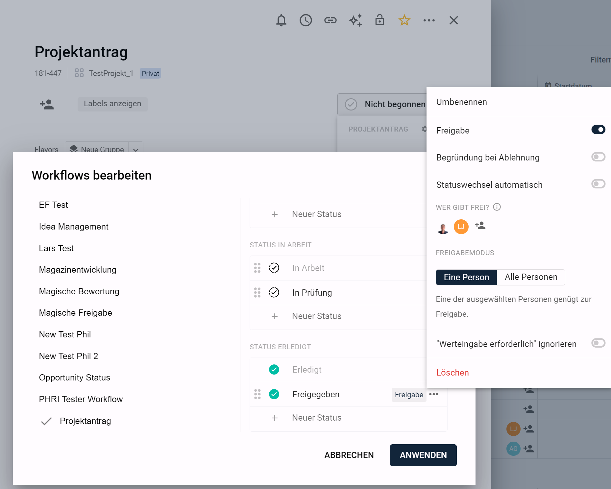Choose Umbenennen from the context menu
Viewport: 611px width, 489px height.
461,102
